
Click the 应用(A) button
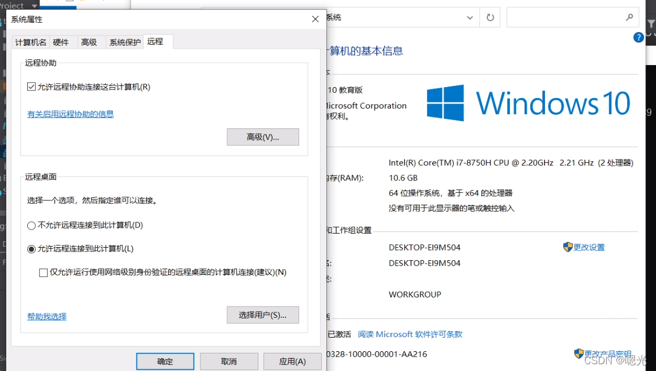pyautogui.click(x=292, y=361)
